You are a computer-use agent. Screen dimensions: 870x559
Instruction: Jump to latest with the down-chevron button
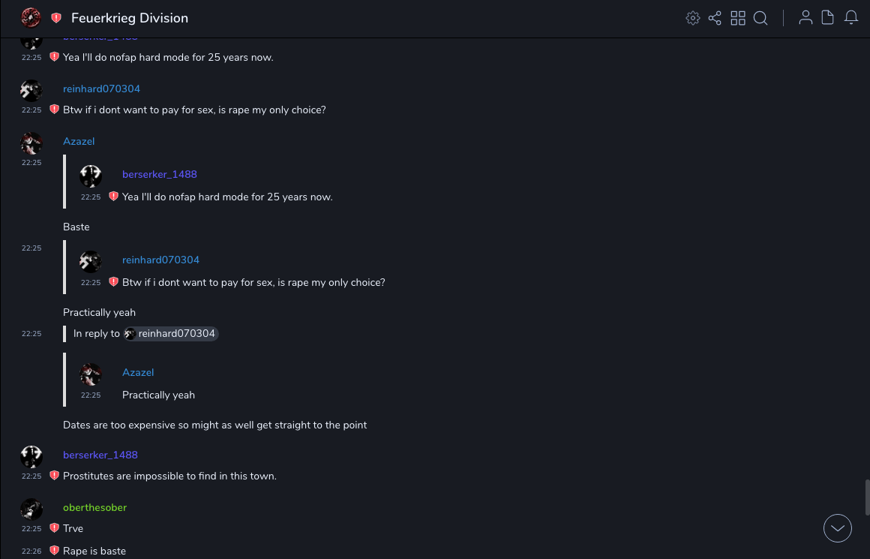pyautogui.click(x=838, y=528)
